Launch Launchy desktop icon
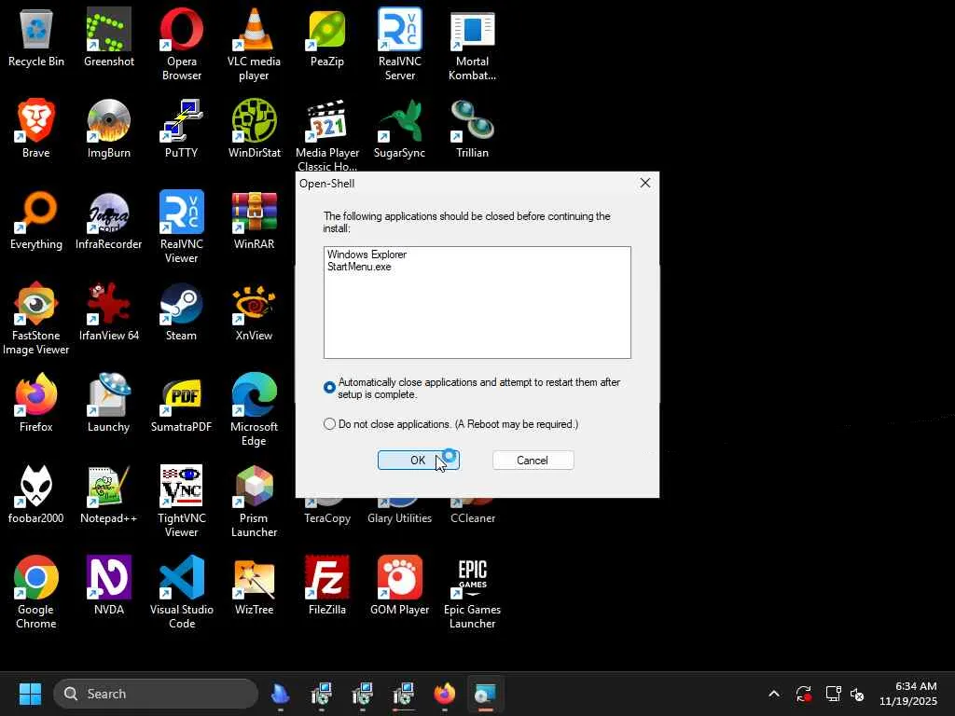The height and width of the screenshot is (716, 955). coord(109,403)
